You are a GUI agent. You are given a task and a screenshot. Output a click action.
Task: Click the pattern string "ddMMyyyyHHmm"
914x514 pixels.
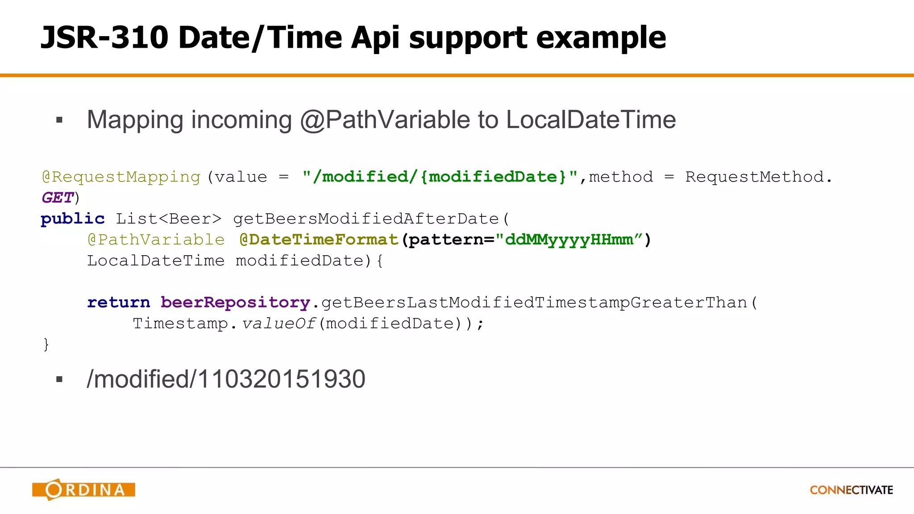tap(569, 240)
